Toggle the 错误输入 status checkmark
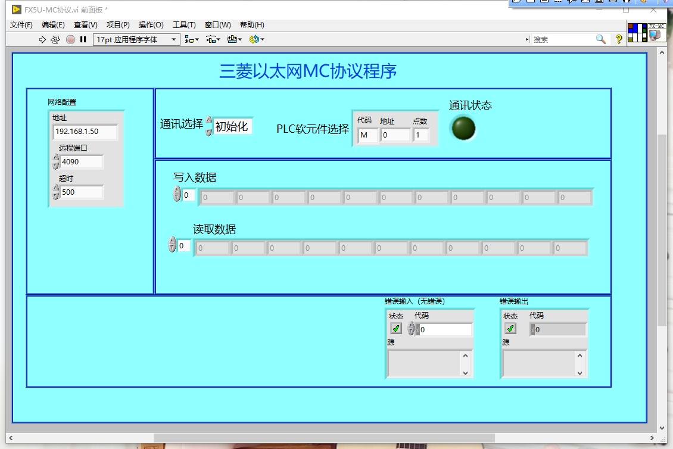The height and width of the screenshot is (449, 673). point(395,329)
